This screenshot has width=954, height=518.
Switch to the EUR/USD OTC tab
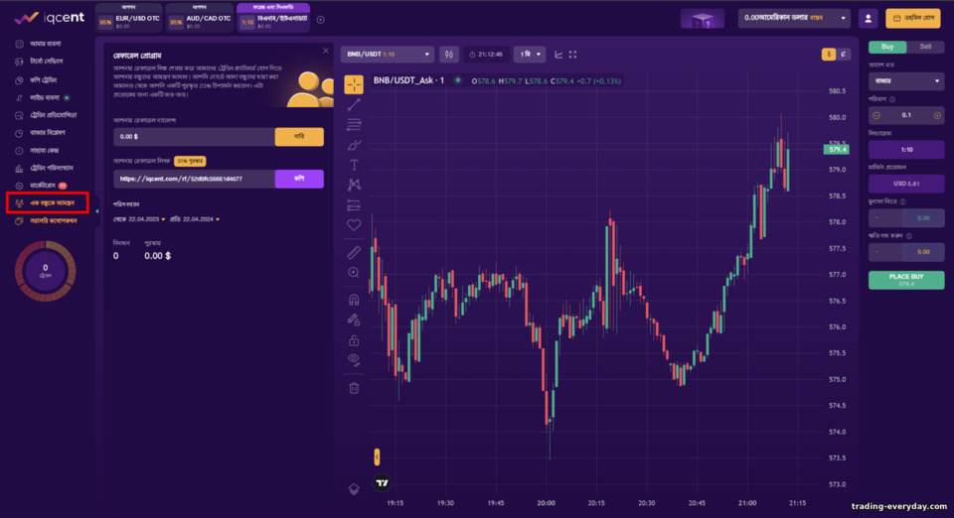(129, 22)
